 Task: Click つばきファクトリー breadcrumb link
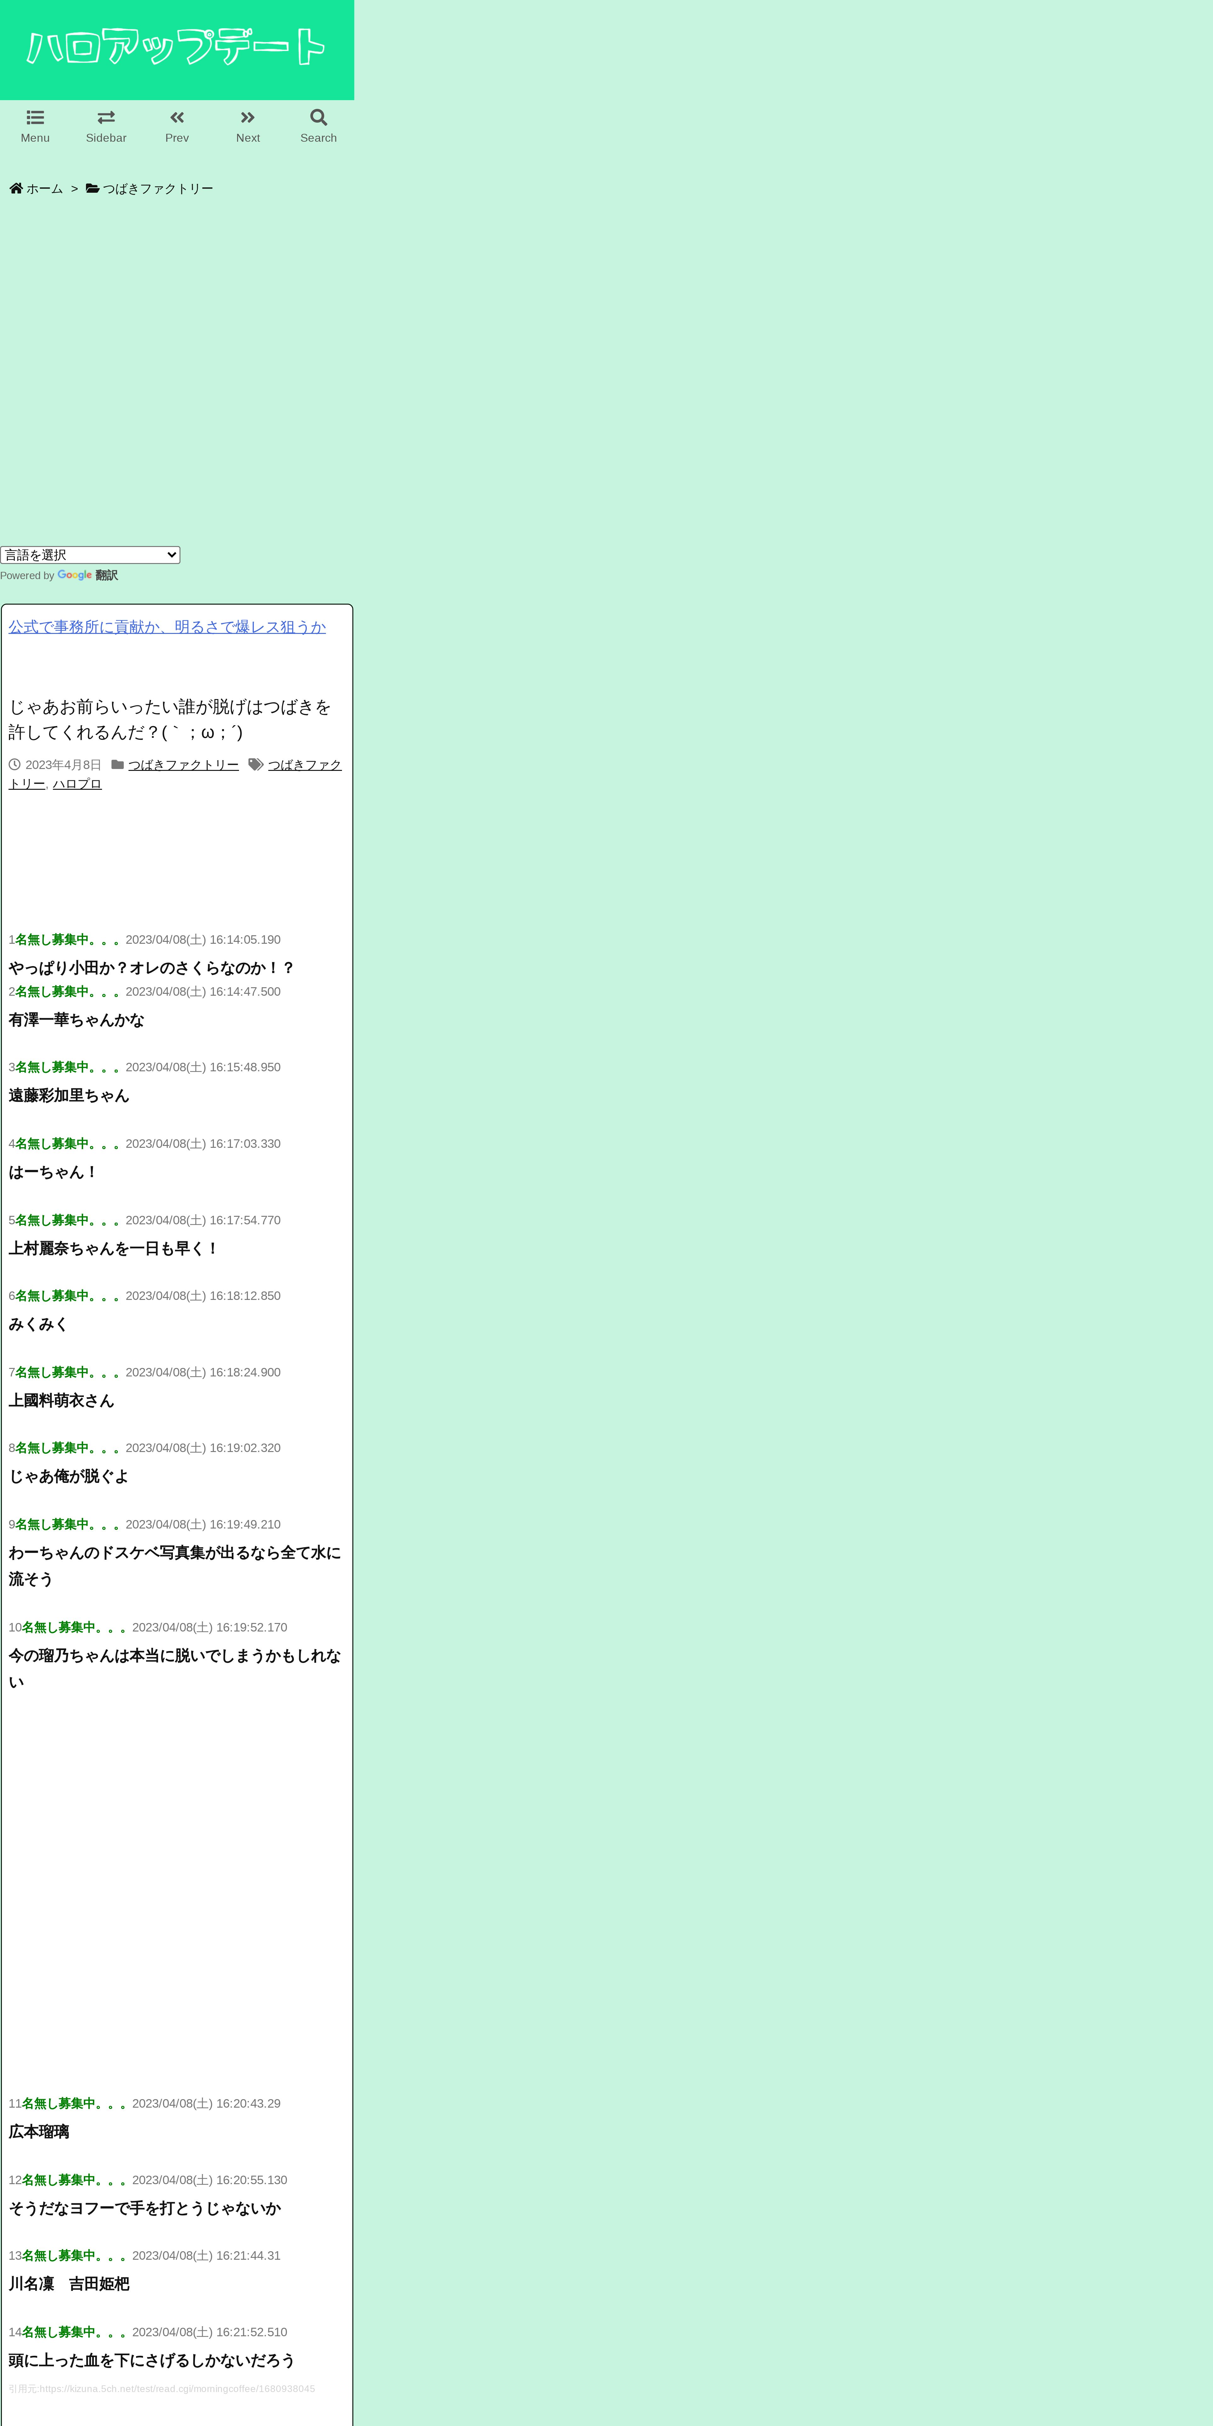pos(158,188)
